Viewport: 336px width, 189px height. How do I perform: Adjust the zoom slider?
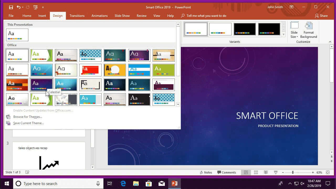[x=292, y=172]
